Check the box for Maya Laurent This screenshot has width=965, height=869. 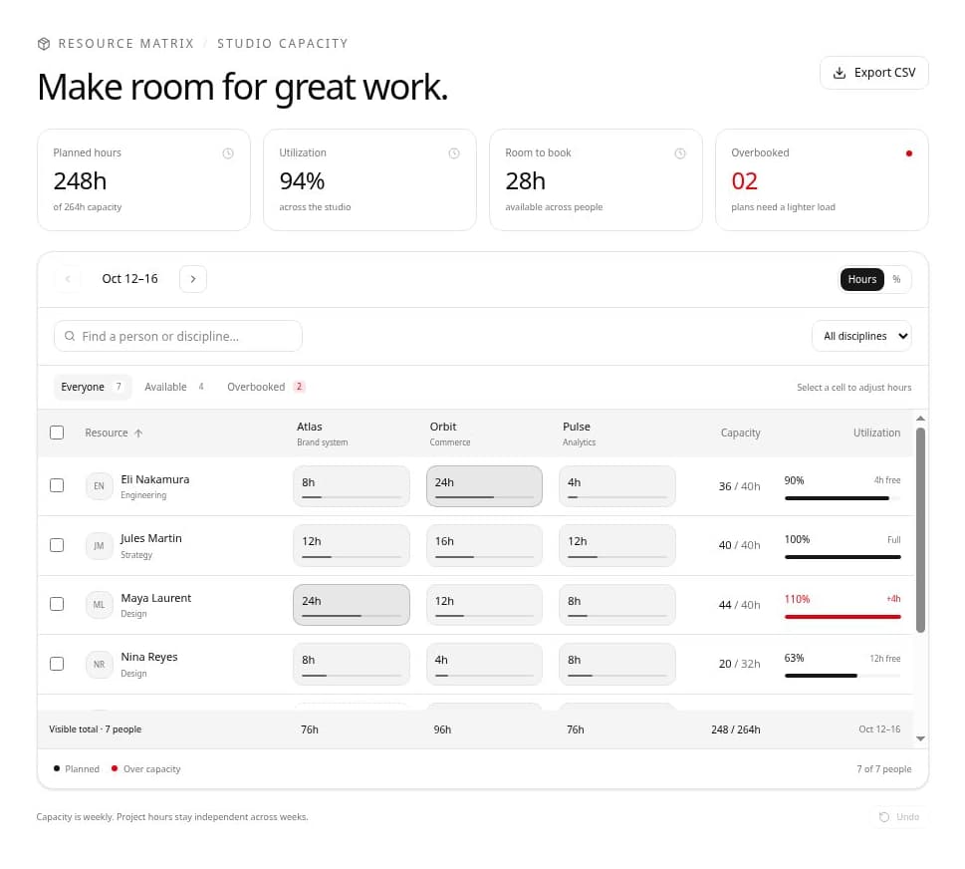[x=57, y=604]
